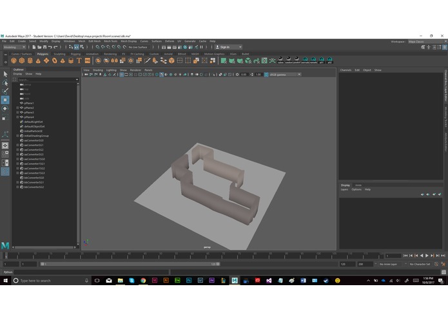The height and width of the screenshot is (318, 448).
Task: Toggle snap to curves magnet icon
Action: [x=103, y=47]
